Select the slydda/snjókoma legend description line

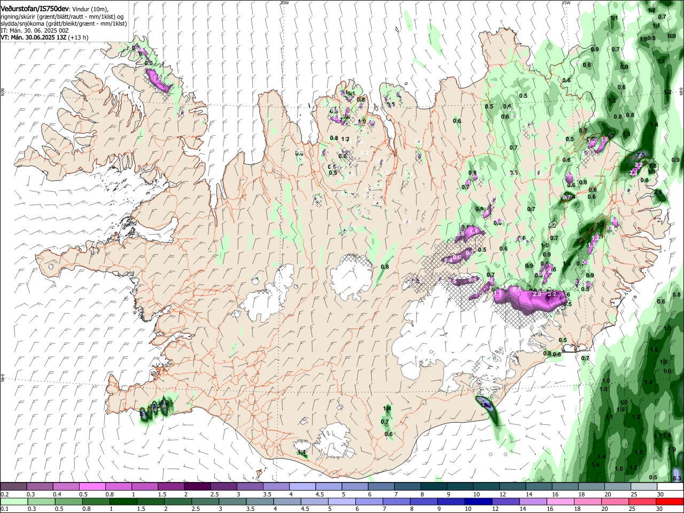[64, 24]
